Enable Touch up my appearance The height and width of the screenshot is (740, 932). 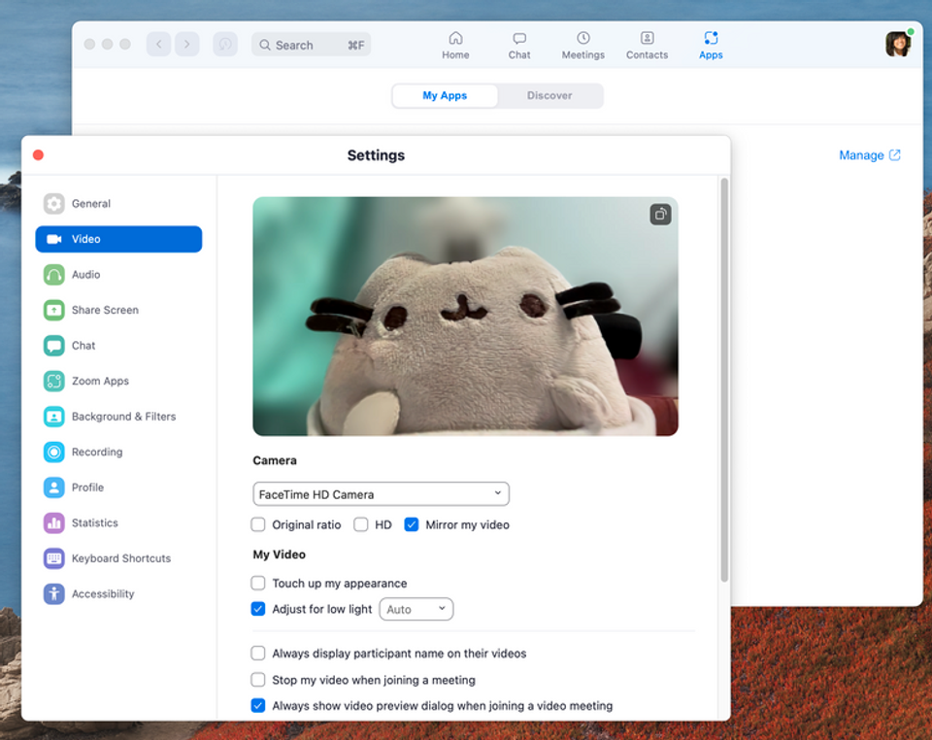click(258, 583)
